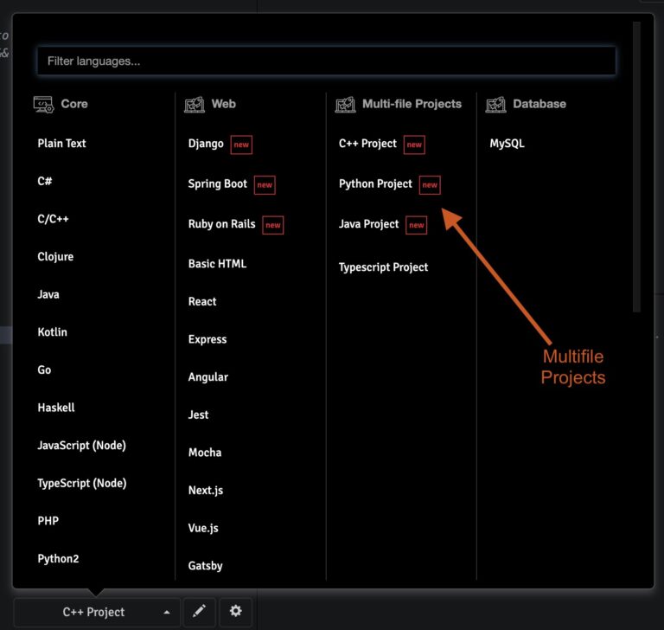Select C/C++ language
The height and width of the screenshot is (630, 664).
click(x=53, y=219)
